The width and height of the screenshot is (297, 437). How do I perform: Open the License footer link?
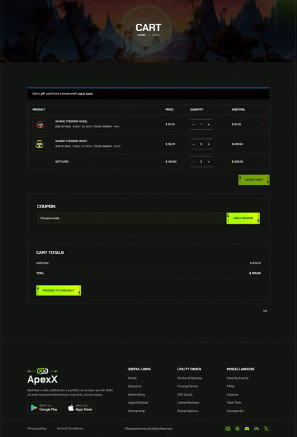(x=232, y=394)
